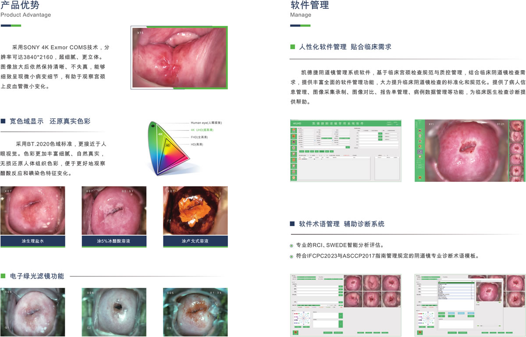
Task: Open the G3 green filter image
Action: pyautogui.click(x=195, y=310)
